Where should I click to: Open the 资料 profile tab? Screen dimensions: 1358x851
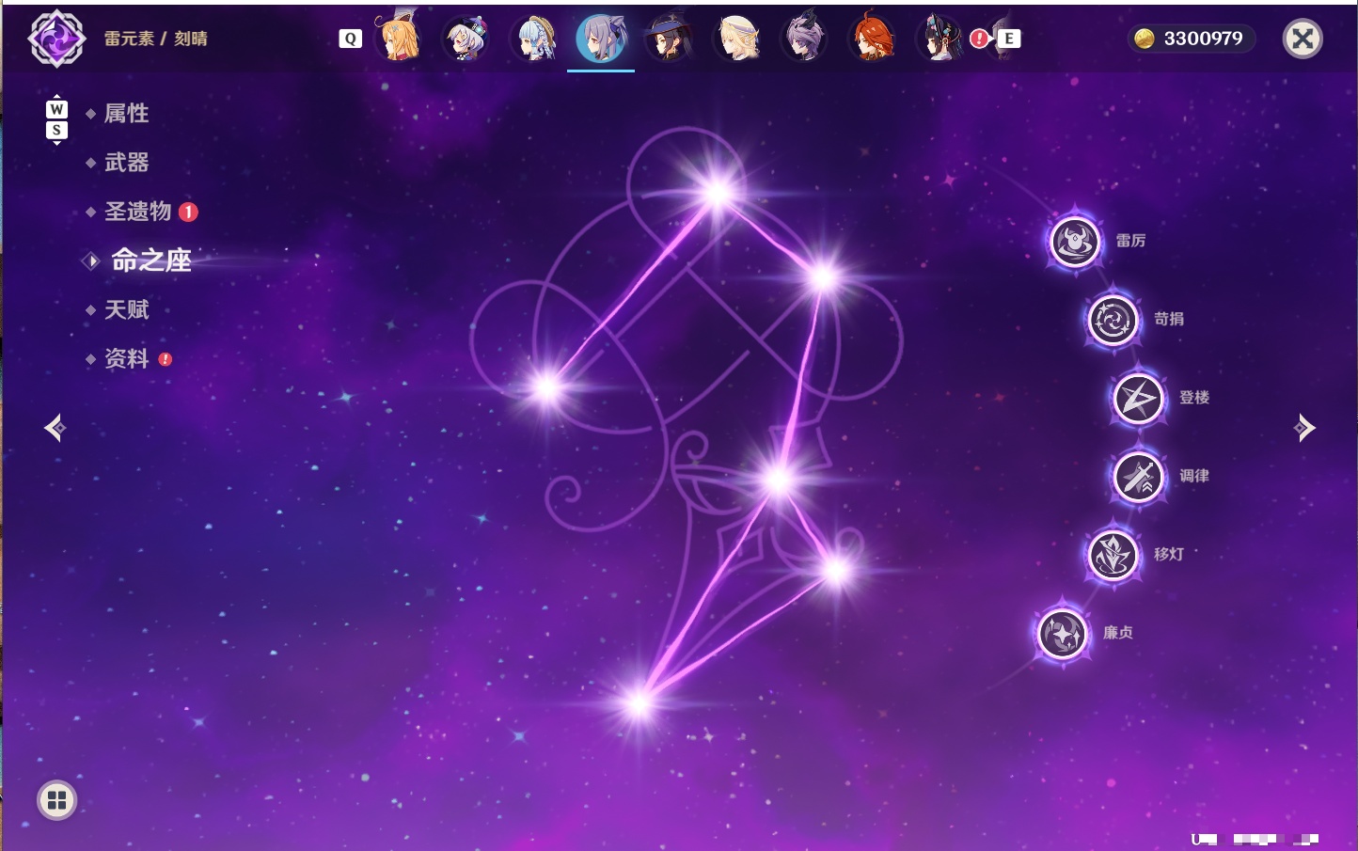click(x=127, y=358)
